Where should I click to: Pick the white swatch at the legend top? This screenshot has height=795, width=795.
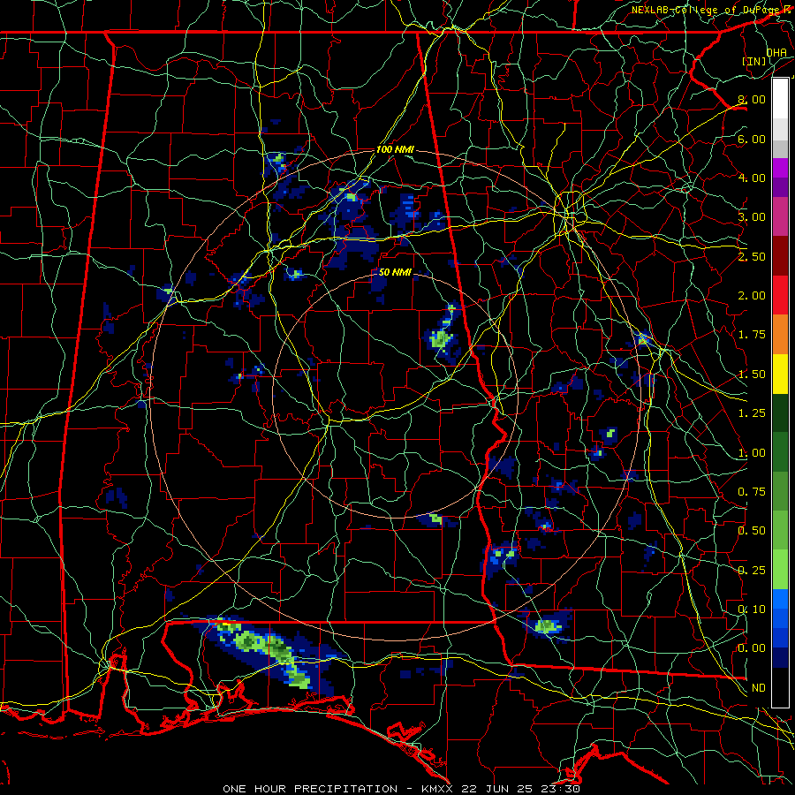click(x=780, y=99)
